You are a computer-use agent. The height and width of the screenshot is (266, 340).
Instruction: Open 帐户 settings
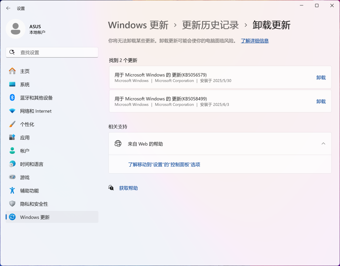tap(52, 151)
